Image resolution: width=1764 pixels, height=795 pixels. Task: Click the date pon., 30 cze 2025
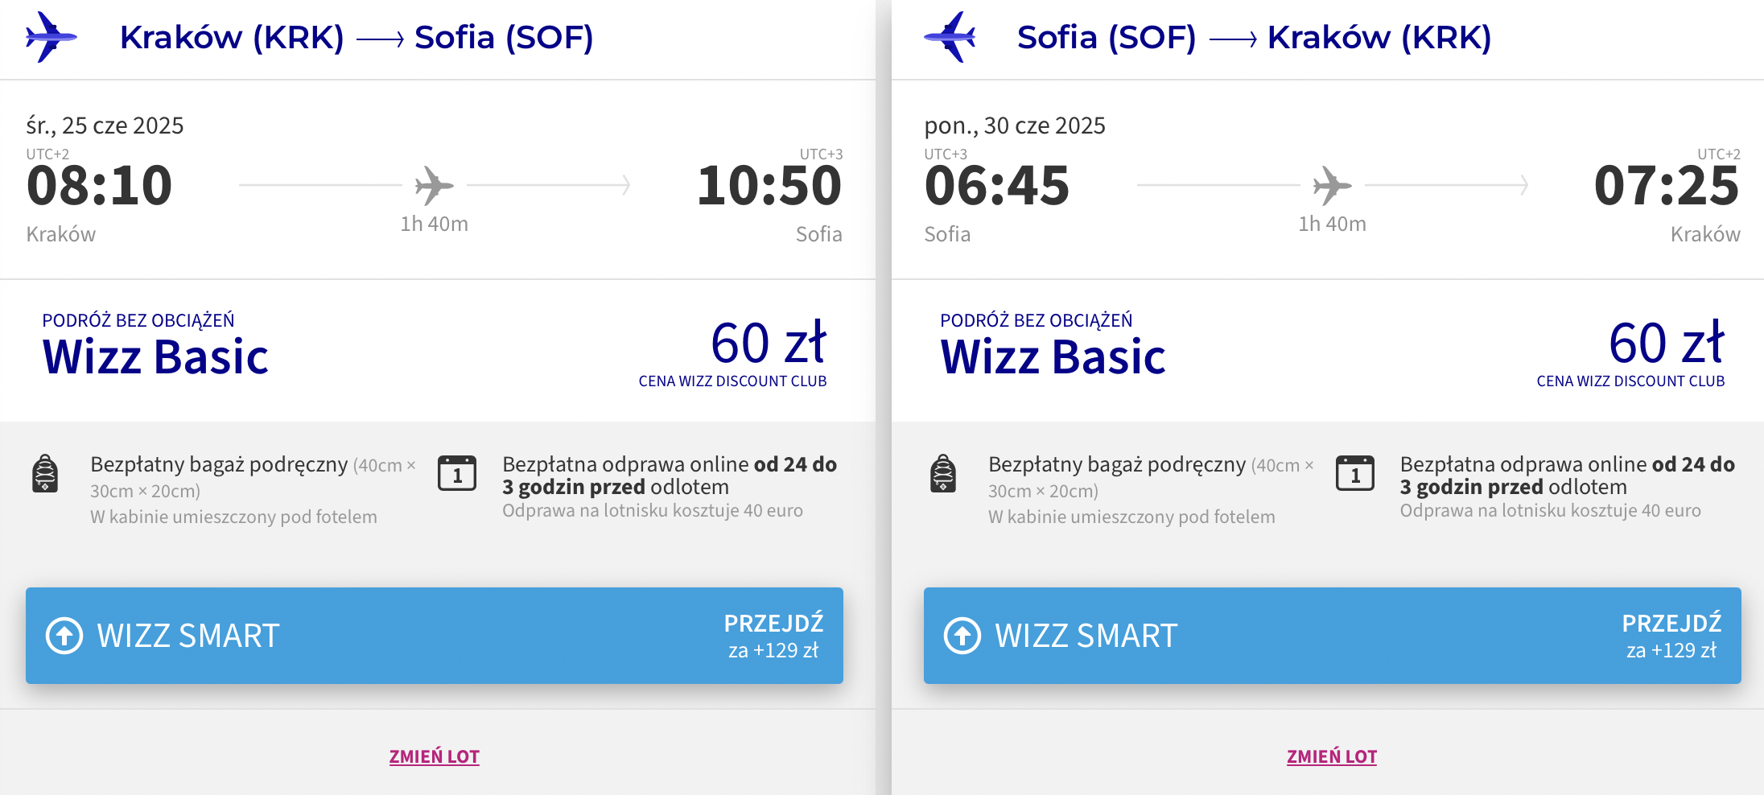[1015, 126]
